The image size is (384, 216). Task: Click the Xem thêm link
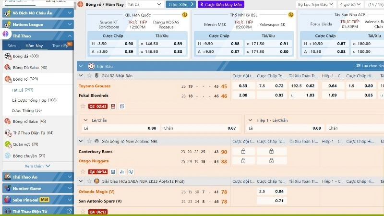pos(37,166)
